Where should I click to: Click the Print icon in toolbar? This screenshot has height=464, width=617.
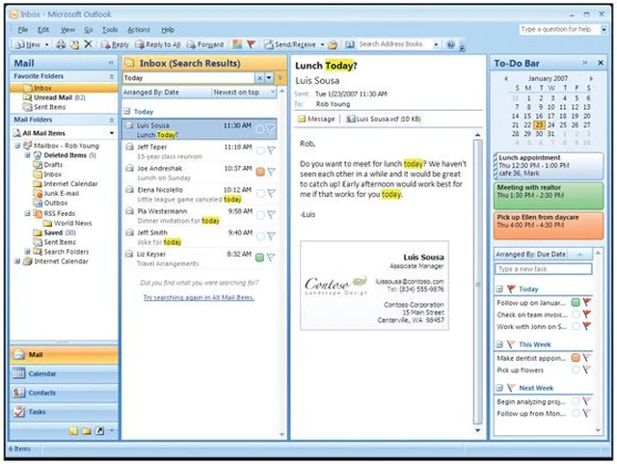pyautogui.click(x=61, y=44)
